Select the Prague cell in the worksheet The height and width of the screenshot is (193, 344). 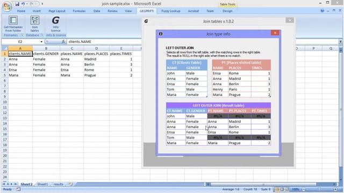tap(96, 75)
